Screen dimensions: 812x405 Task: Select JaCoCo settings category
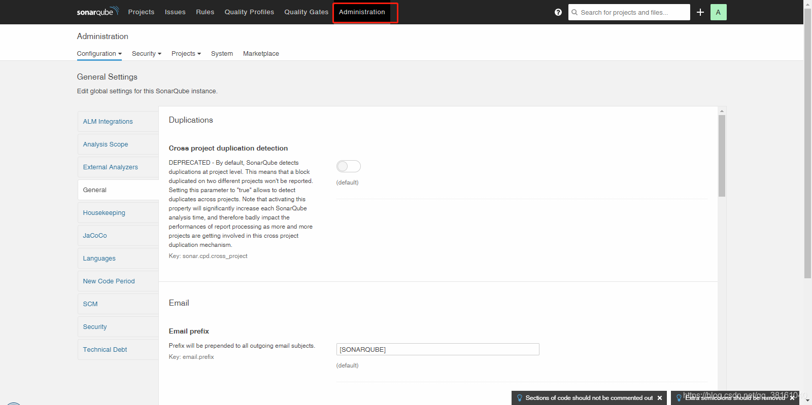click(x=118, y=236)
